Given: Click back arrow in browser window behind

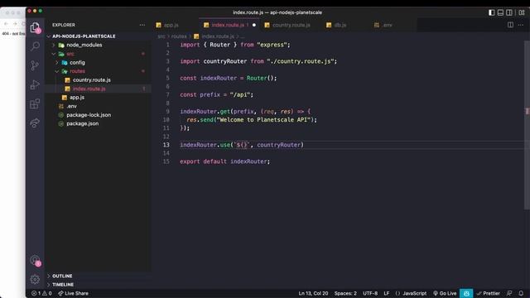Looking at the screenshot, I should pyautogui.click(x=6, y=24).
